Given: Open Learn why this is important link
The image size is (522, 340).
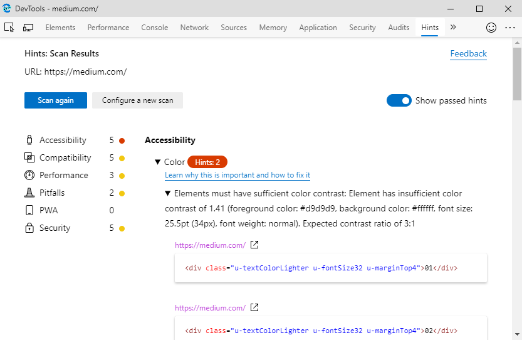Looking at the screenshot, I should click(x=238, y=175).
